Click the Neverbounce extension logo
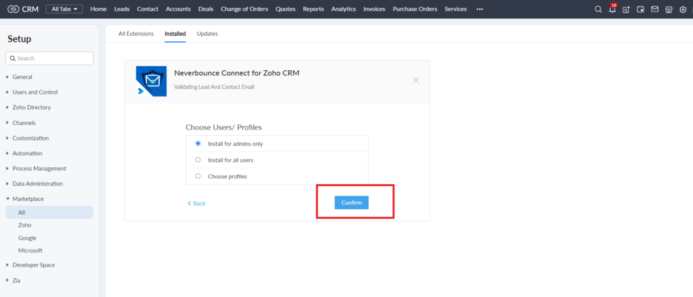The width and height of the screenshot is (693, 297). (x=151, y=81)
